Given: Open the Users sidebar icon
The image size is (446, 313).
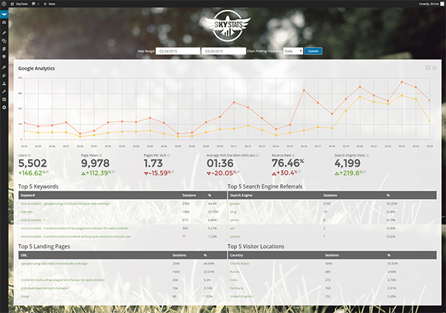Looking at the screenshot, I should pyautogui.click(x=4, y=83).
